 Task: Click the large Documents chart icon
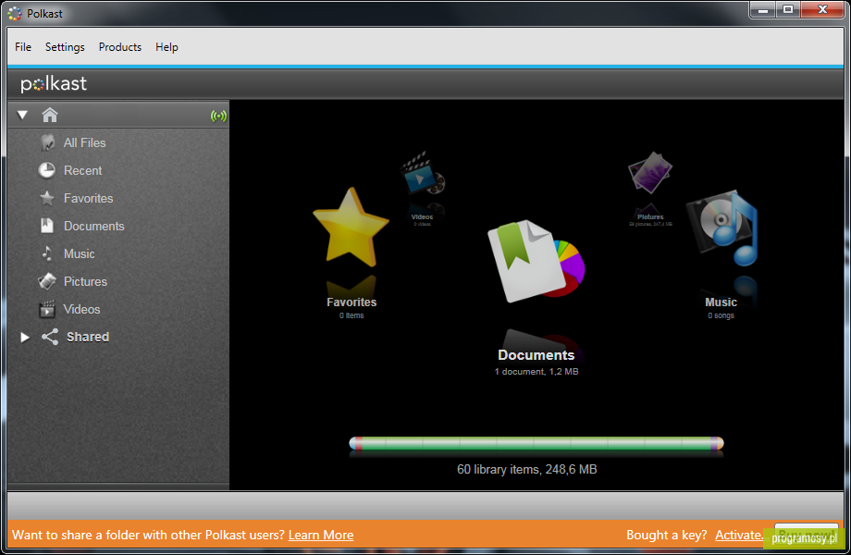[x=536, y=262]
